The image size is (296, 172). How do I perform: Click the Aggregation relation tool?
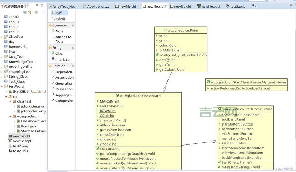pyautogui.click(x=64, y=95)
